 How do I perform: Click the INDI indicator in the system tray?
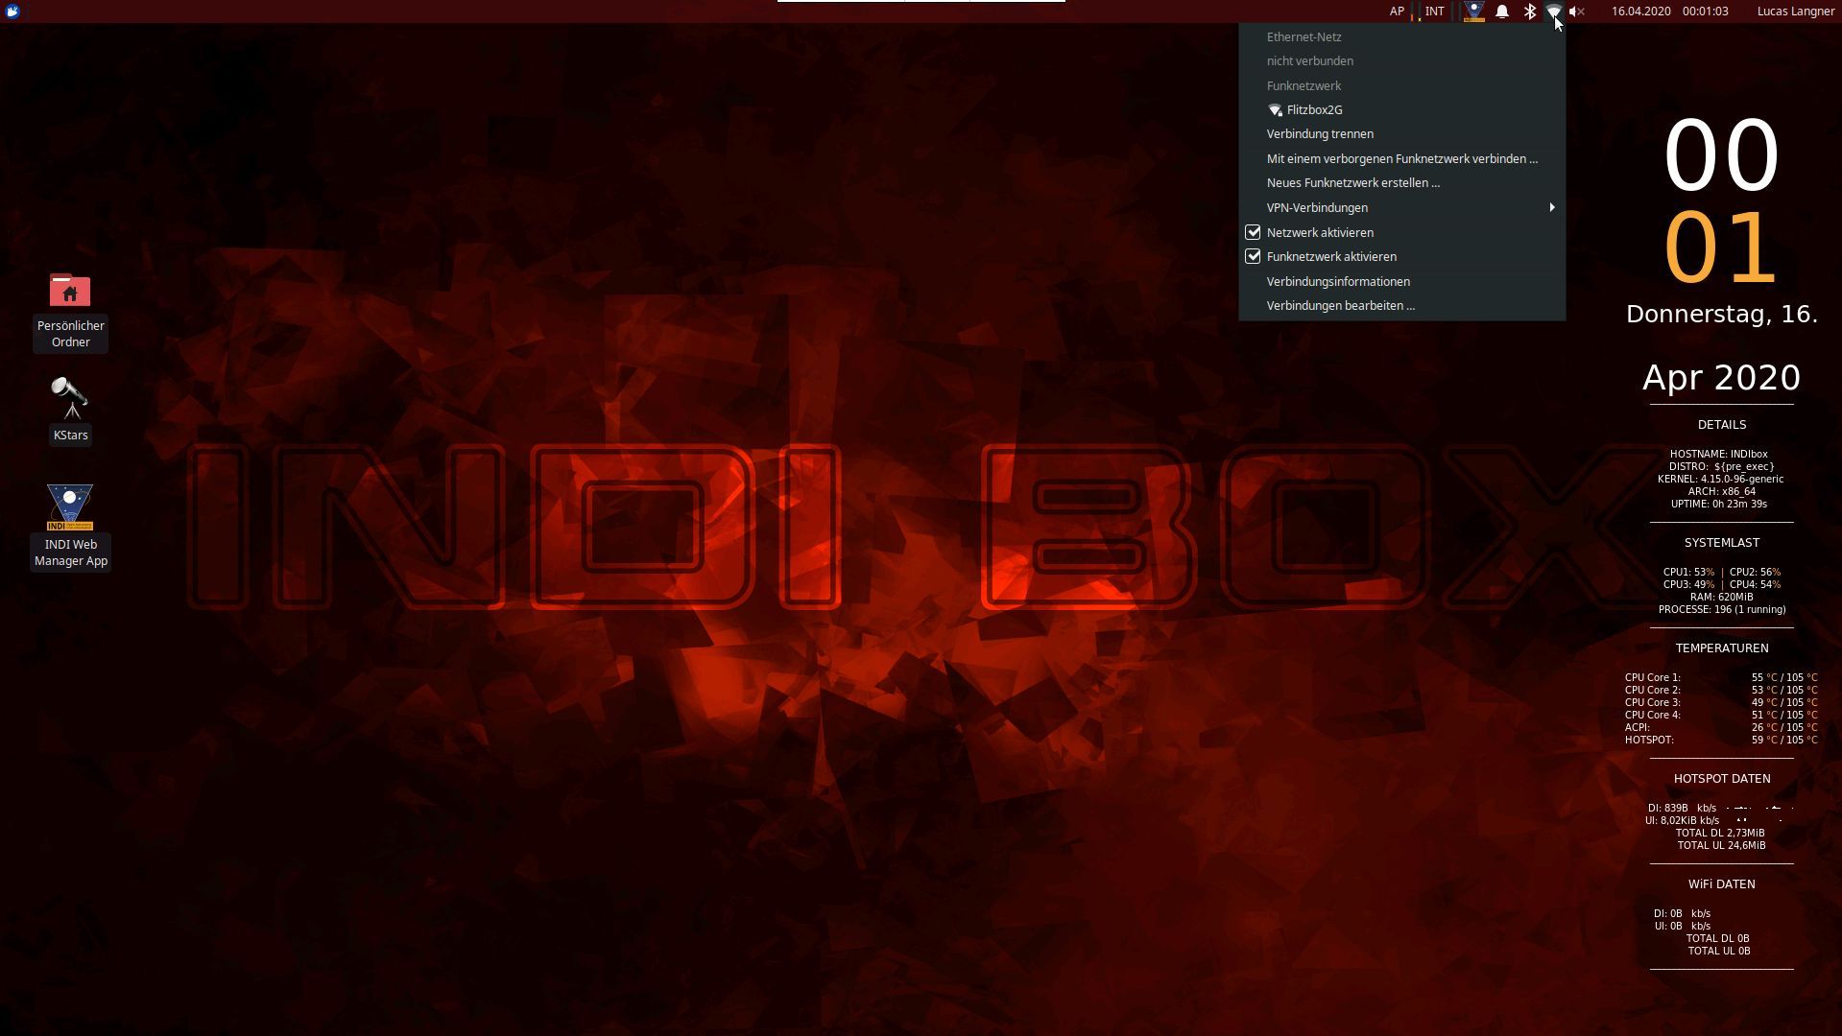(x=1473, y=11)
